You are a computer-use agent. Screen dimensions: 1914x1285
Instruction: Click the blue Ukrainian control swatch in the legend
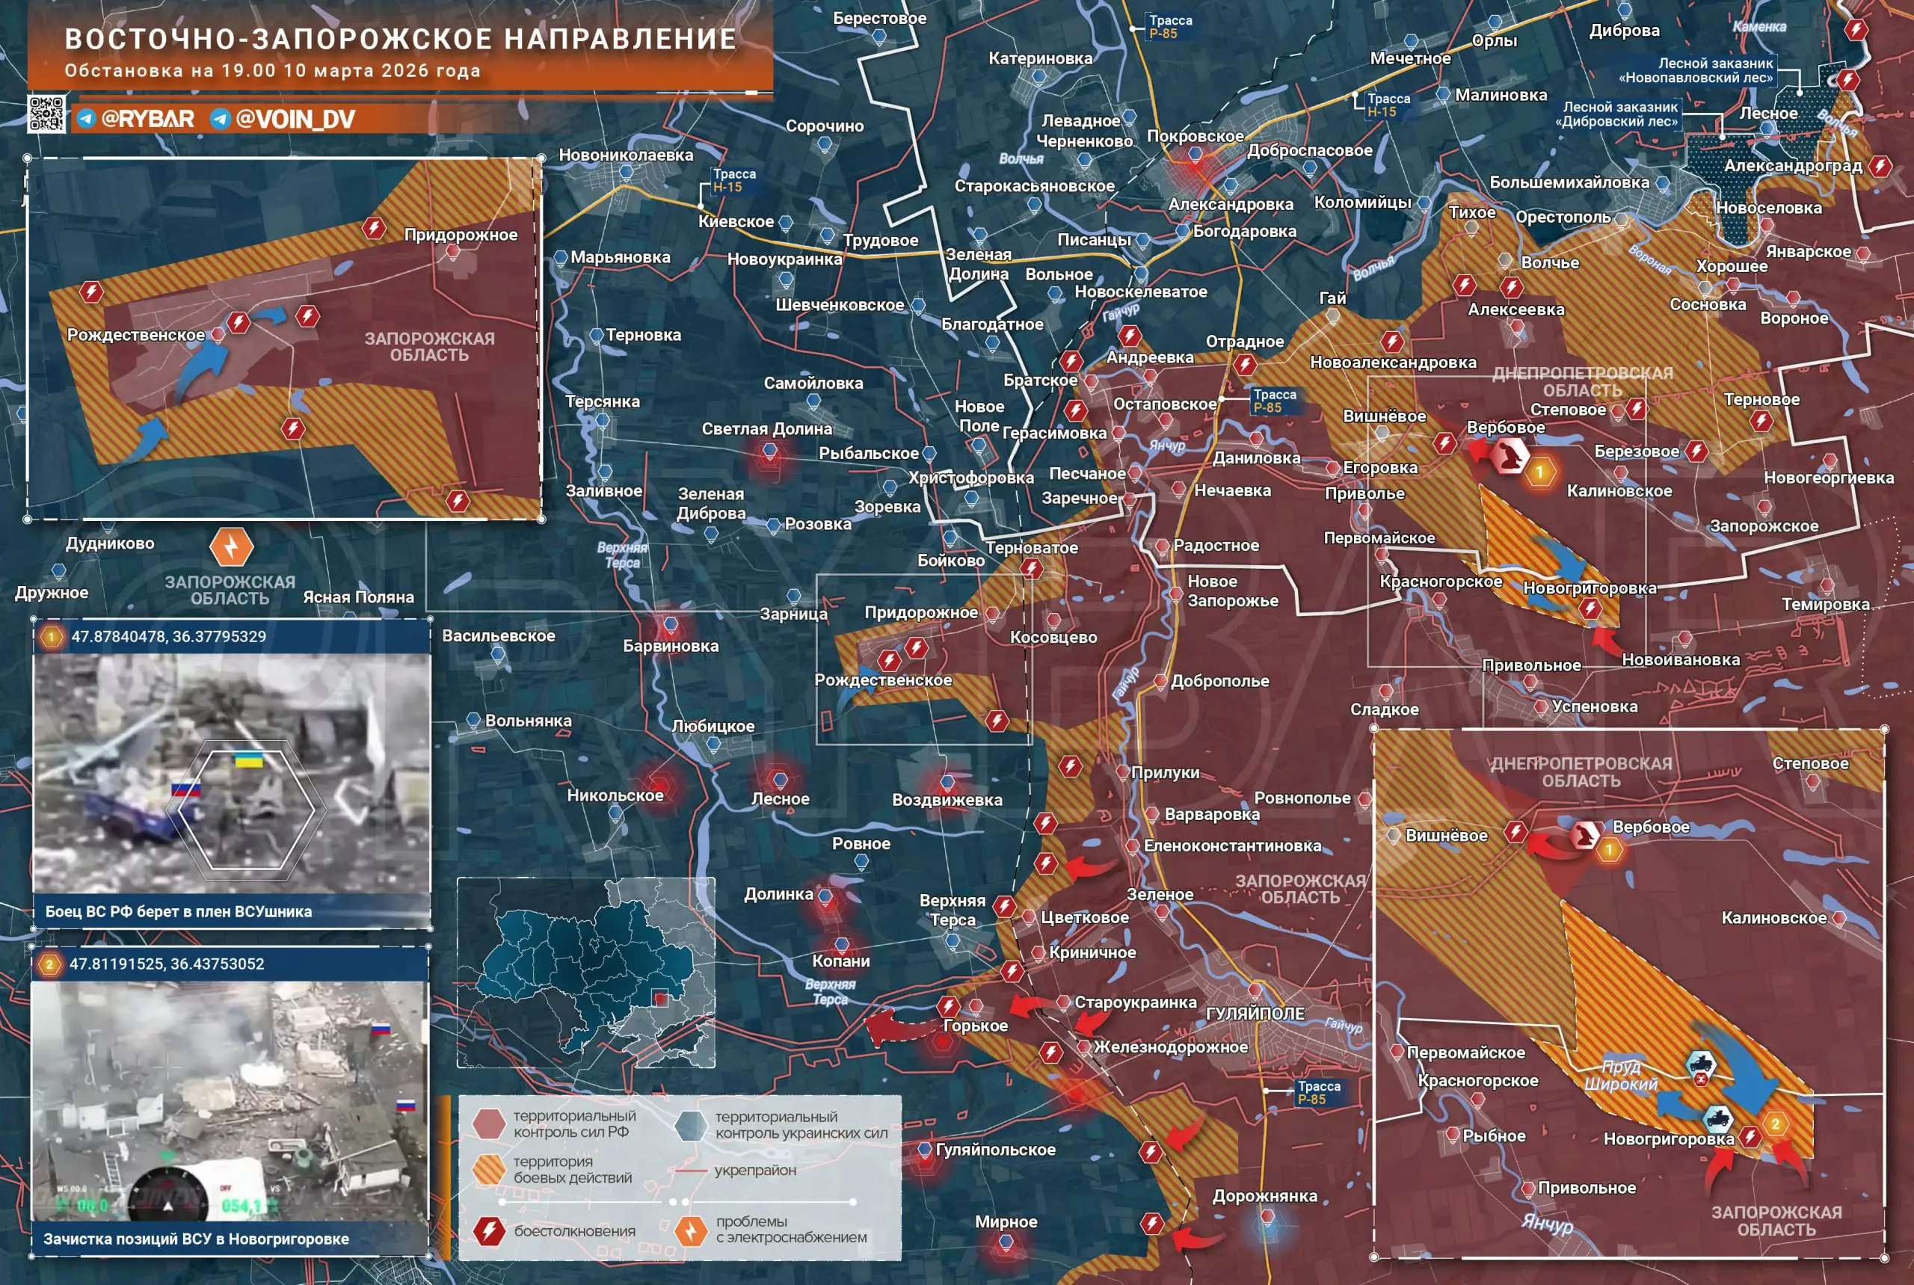[x=690, y=1124]
